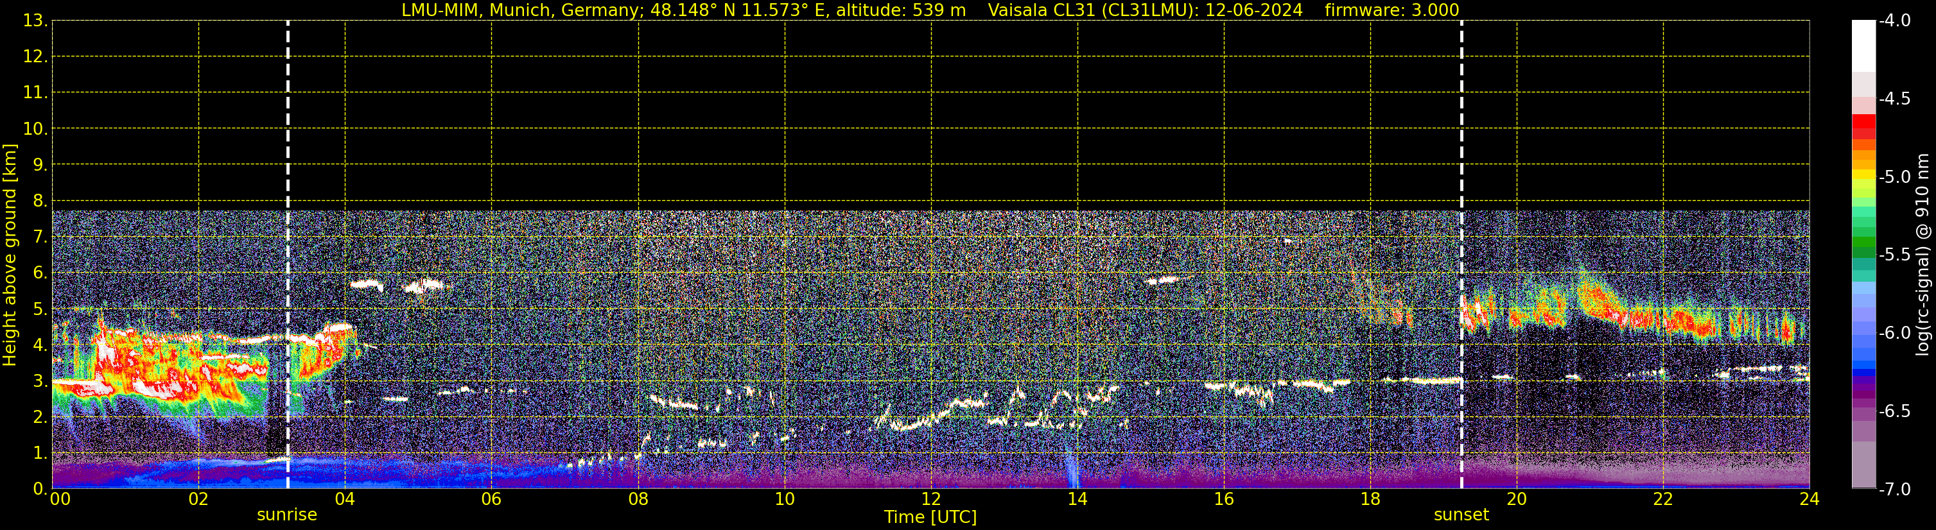Click the "20" time axis tick label
1936x530 pixels.
point(1517,499)
